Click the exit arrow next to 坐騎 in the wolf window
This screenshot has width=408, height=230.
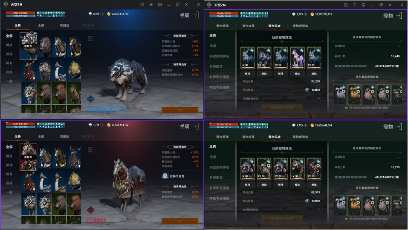pyautogui.click(x=196, y=15)
